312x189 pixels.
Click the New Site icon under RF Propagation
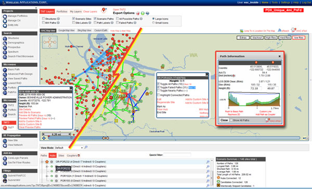coord(5,141)
